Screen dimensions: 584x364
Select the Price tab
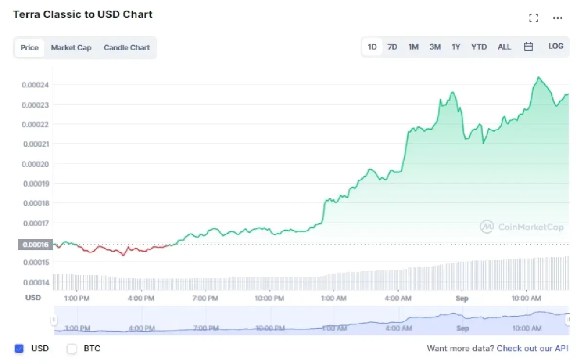(29, 47)
